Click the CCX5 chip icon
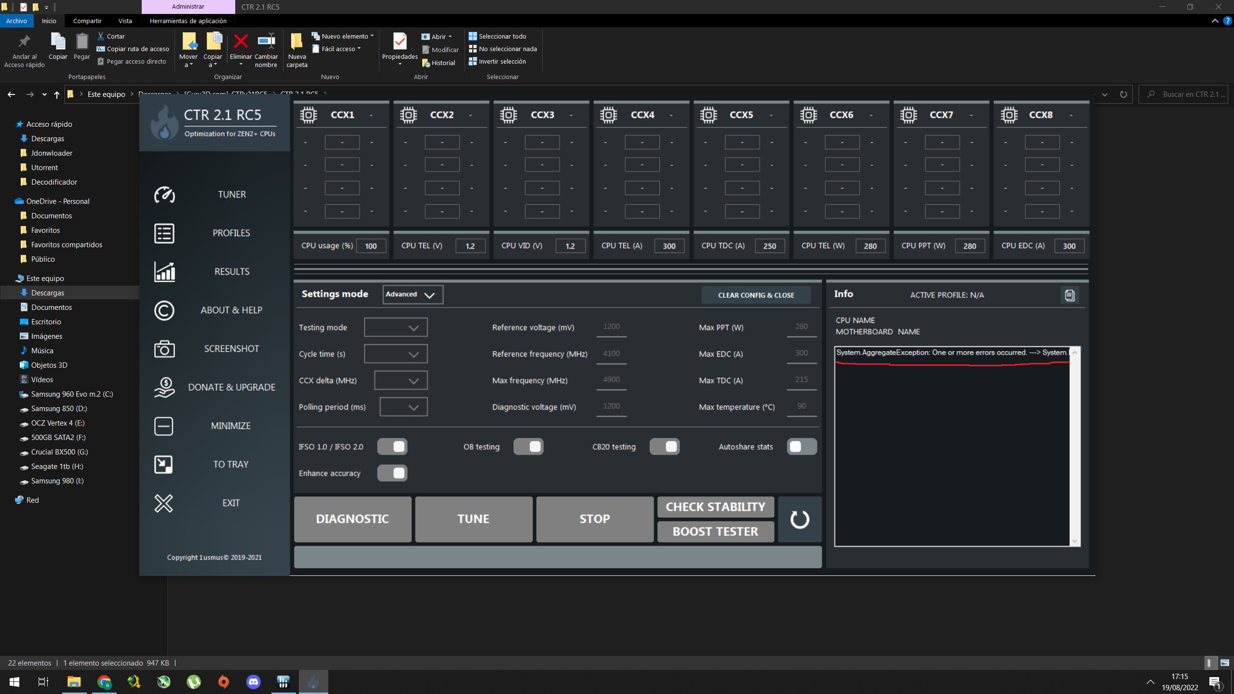 point(709,115)
